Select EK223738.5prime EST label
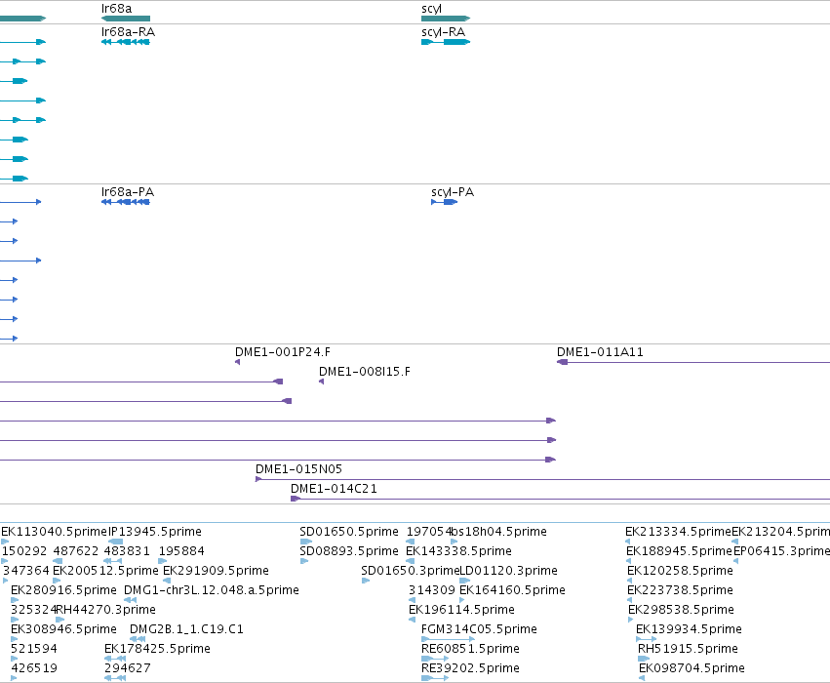Viewport: 830px width, 683px height. pyautogui.click(x=680, y=589)
